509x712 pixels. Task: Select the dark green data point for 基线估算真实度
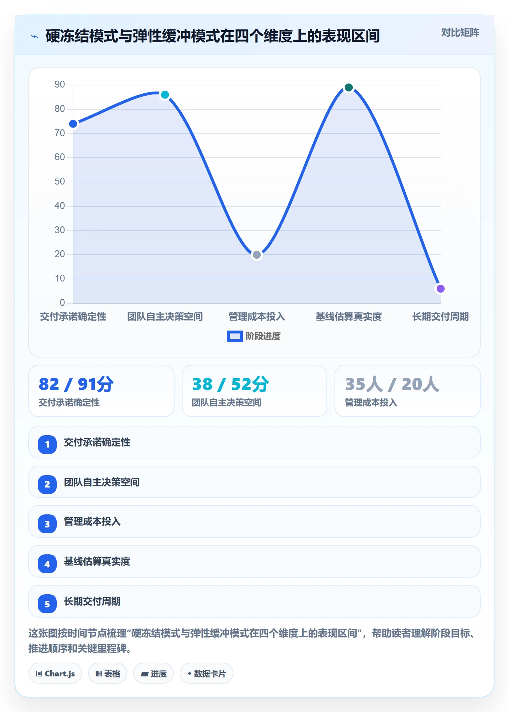(349, 88)
